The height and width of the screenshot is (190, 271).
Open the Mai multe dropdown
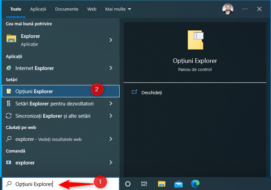[x=118, y=9]
